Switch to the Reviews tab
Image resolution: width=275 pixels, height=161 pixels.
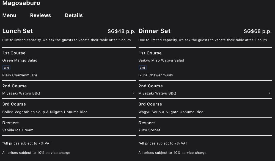40,15
